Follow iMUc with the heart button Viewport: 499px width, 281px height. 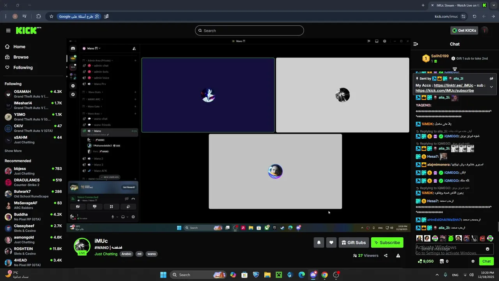pyautogui.click(x=331, y=242)
